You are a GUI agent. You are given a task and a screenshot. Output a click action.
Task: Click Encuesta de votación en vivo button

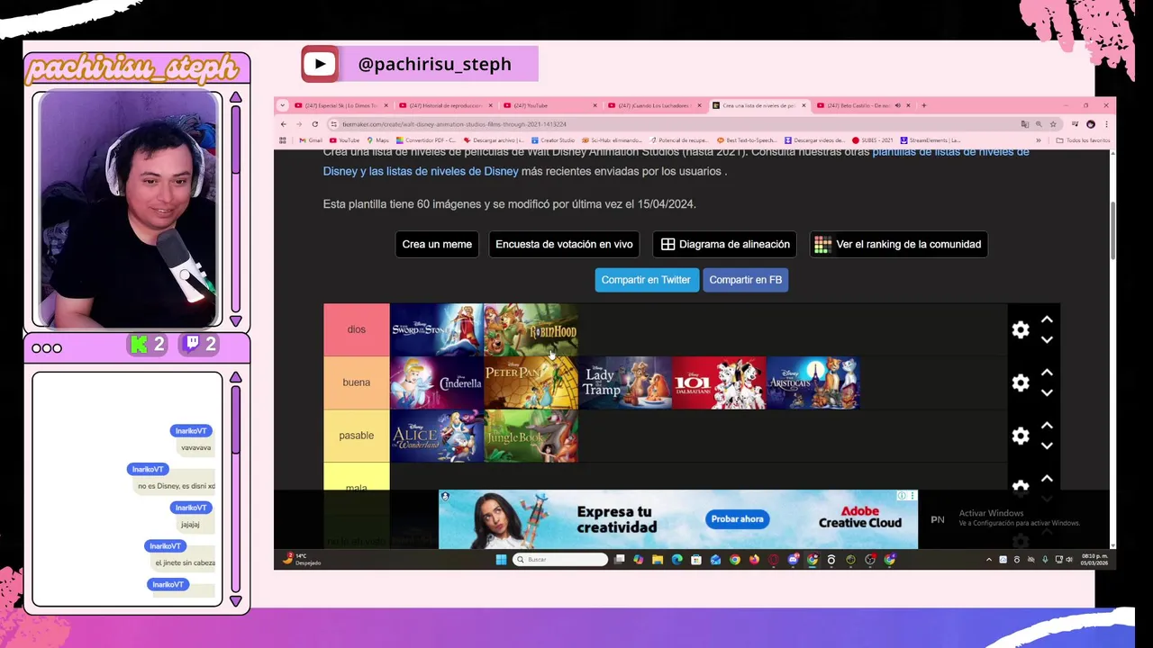point(564,244)
